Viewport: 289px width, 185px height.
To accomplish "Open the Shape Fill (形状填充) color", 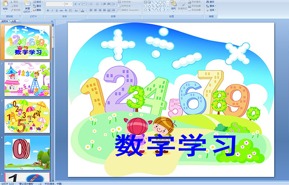I will click(196, 2).
